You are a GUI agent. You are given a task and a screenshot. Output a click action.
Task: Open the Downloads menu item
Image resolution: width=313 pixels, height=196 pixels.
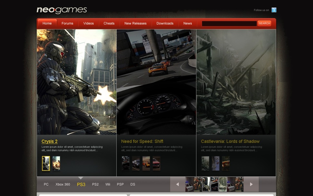[165, 23]
